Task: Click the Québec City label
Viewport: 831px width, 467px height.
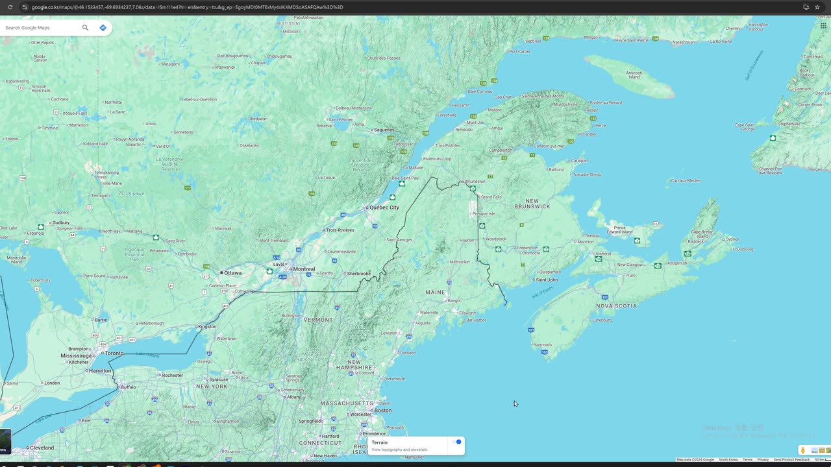Action: [x=384, y=208]
